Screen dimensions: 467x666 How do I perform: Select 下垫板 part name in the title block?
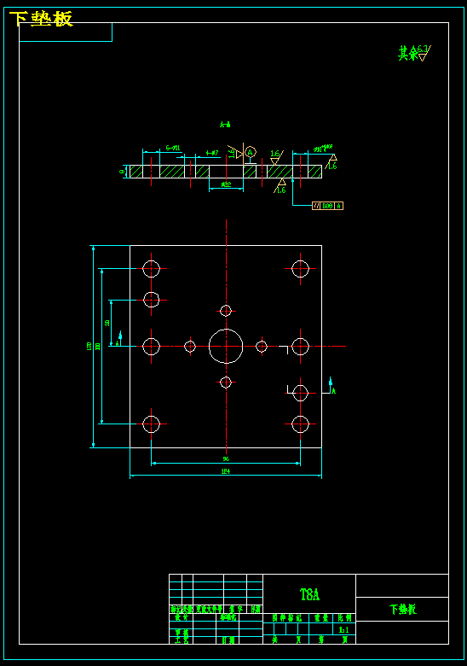(x=403, y=609)
